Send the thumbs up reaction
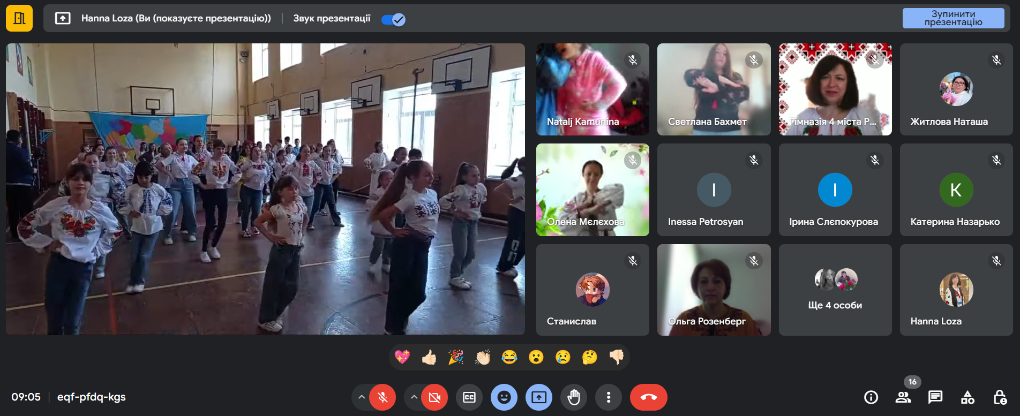Image resolution: width=1020 pixels, height=416 pixels. click(429, 357)
